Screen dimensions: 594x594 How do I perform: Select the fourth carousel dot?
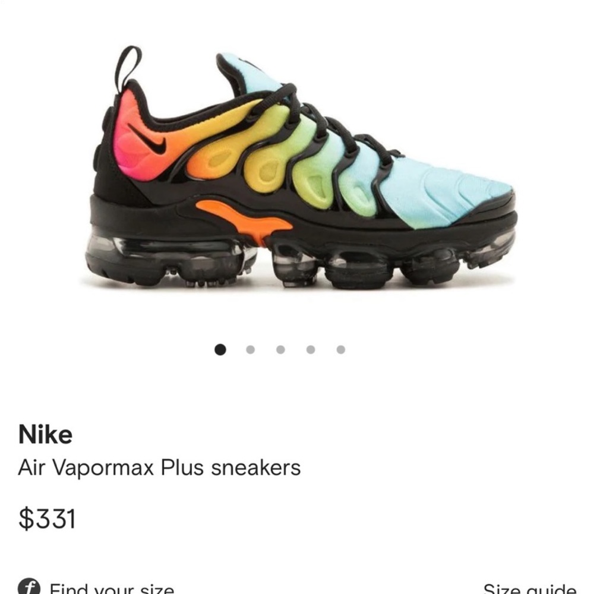[x=309, y=350]
